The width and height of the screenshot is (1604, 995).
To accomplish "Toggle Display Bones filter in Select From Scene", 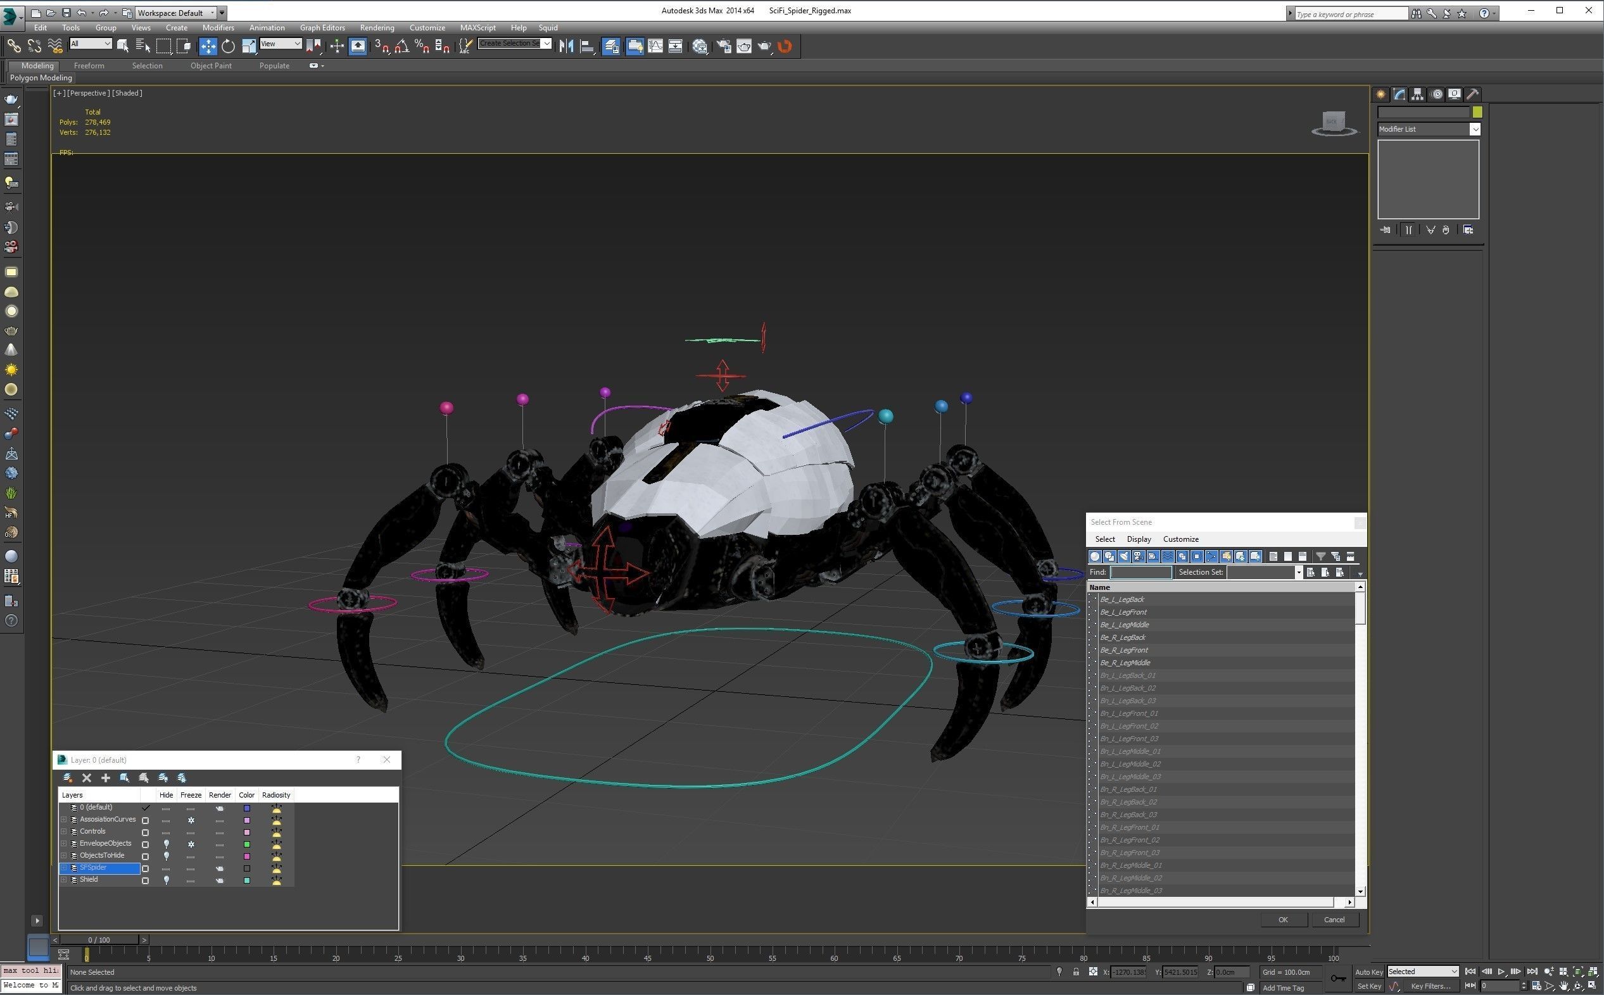I will click(1212, 557).
